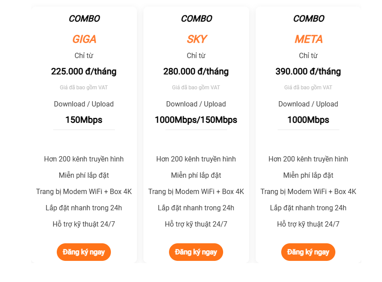This screenshot has height=282, width=382.
Task: Click the 1000Mbps/150Mbps speed in the SKY card
Action: (196, 120)
